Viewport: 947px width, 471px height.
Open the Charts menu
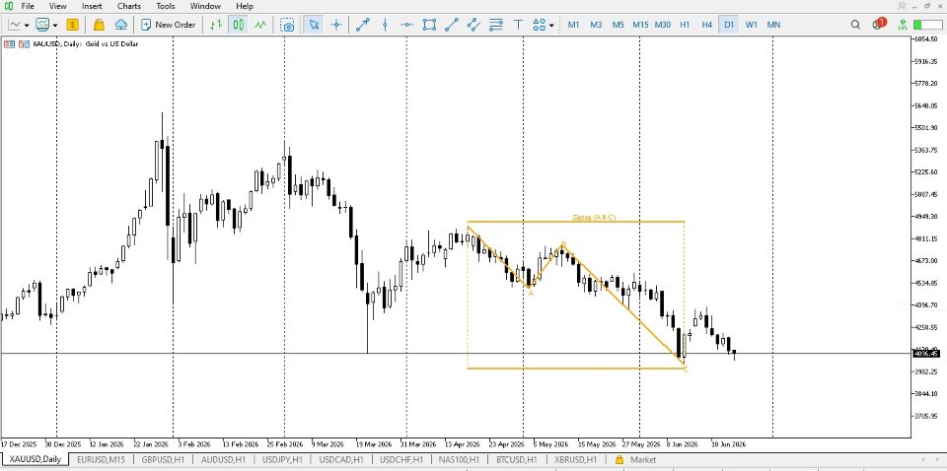(x=129, y=6)
